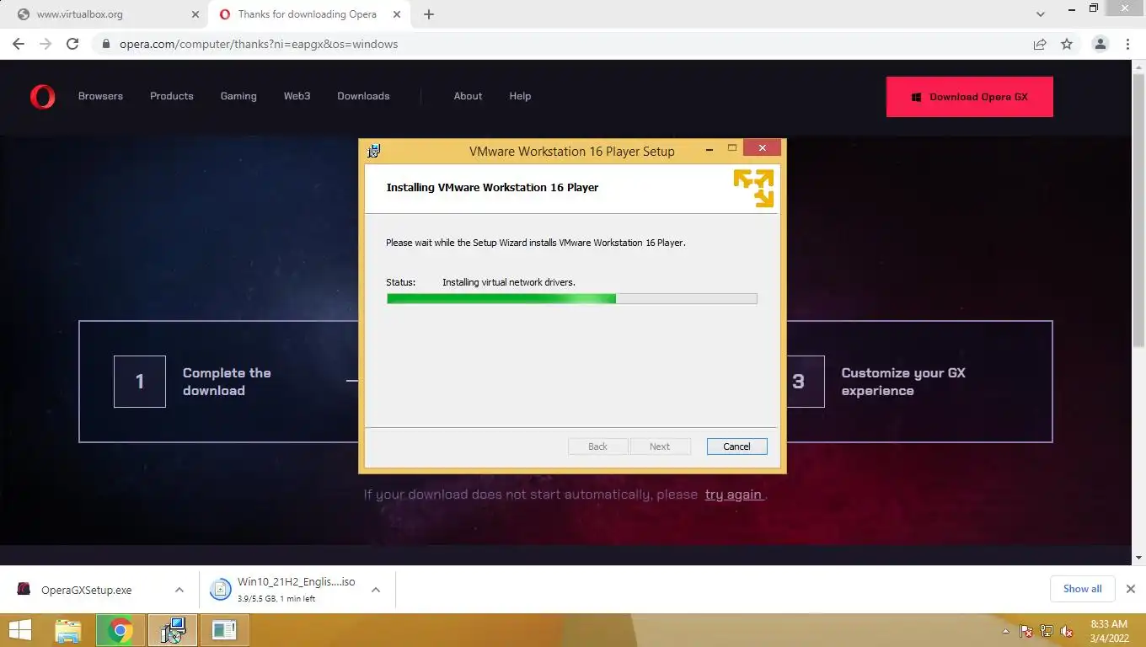Minimize the VMware setup window
Viewport: 1146px width, 647px height.
click(x=710, y=148)
